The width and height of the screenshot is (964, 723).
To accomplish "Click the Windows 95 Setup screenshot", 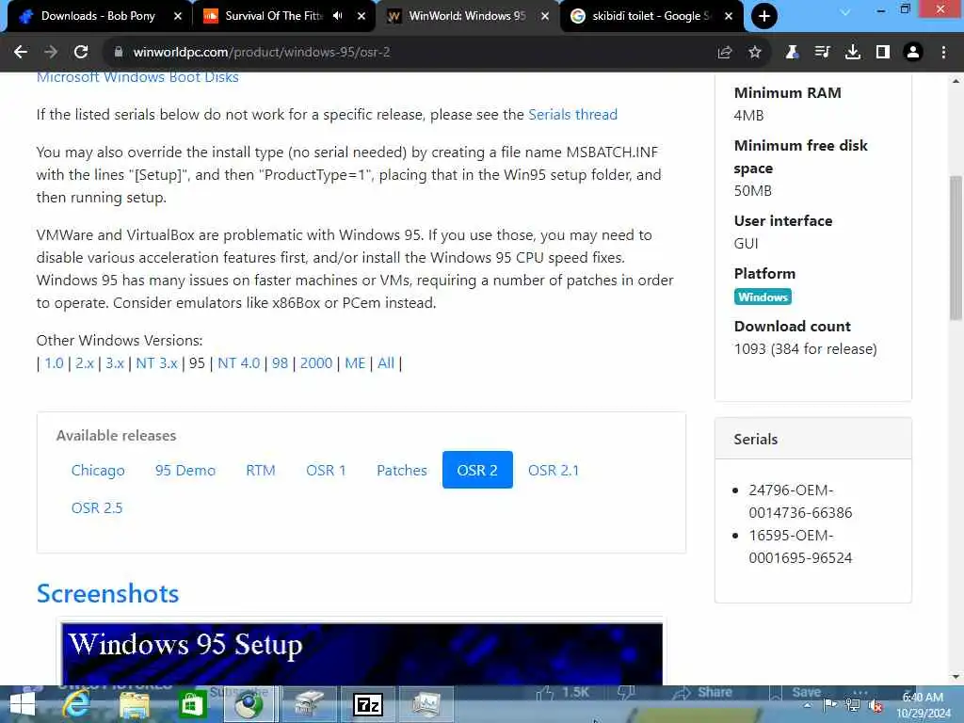I will 361,653.
